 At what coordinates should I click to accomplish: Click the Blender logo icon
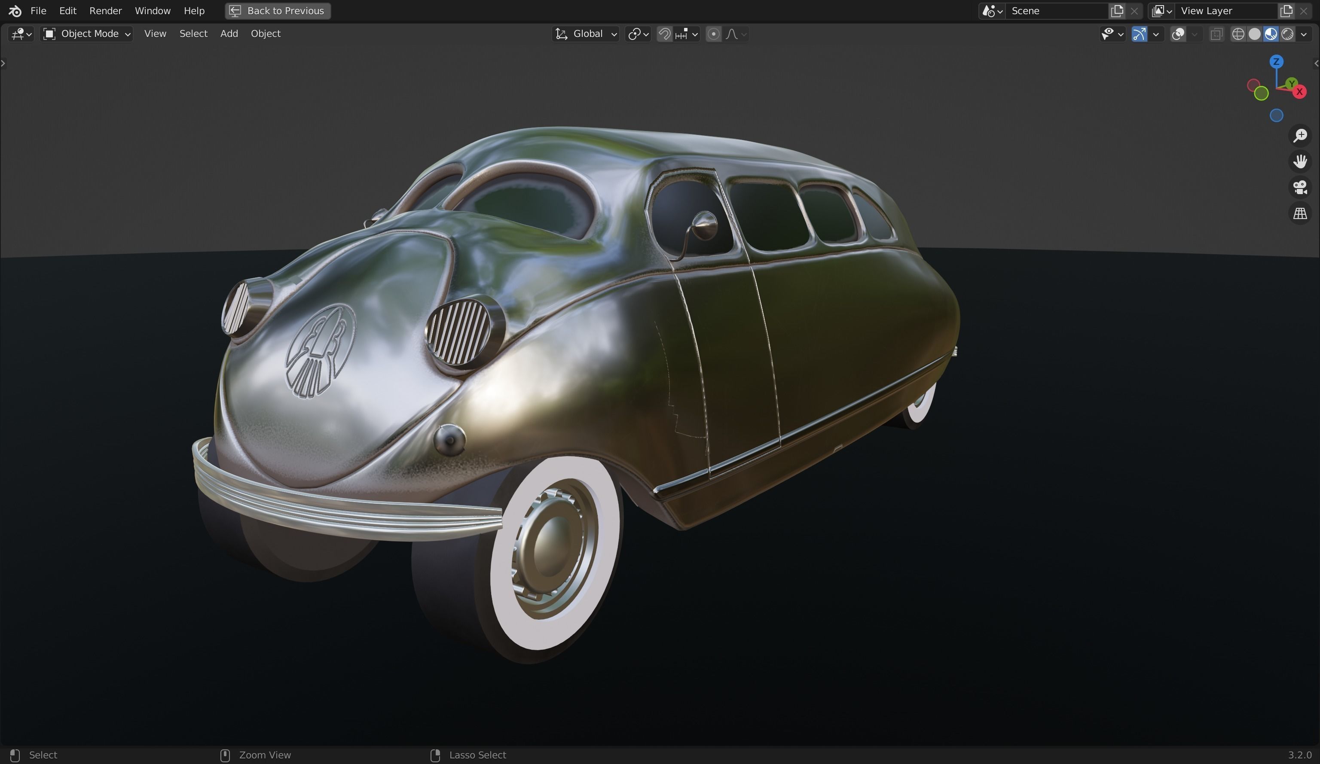pyautogui.click(x=15, y=10)
